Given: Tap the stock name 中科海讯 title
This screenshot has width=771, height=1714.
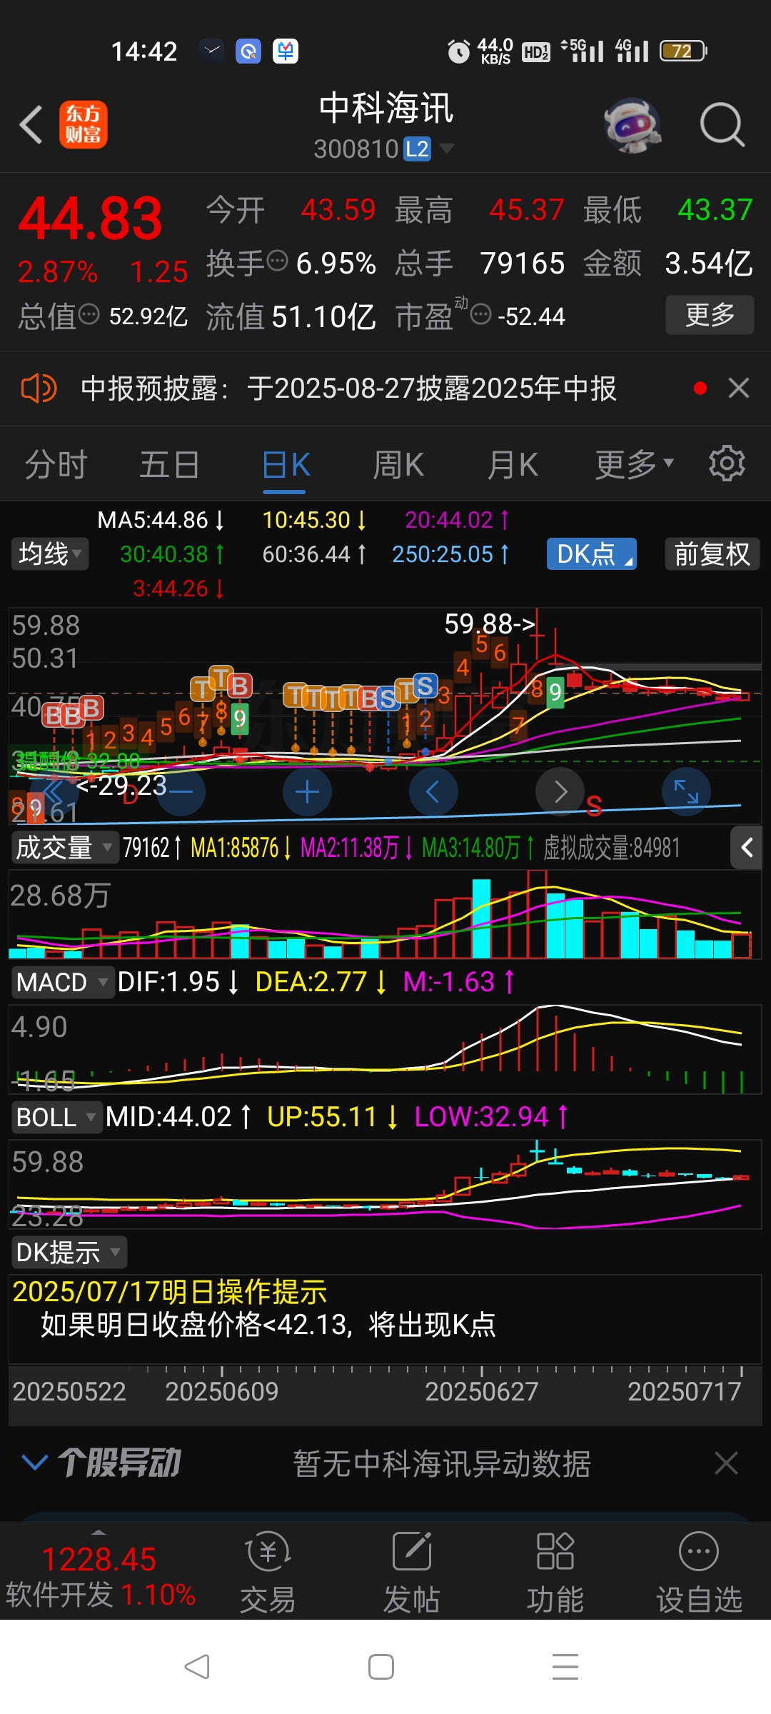Looking at the screenshot, I should click(x=385, y=109).
